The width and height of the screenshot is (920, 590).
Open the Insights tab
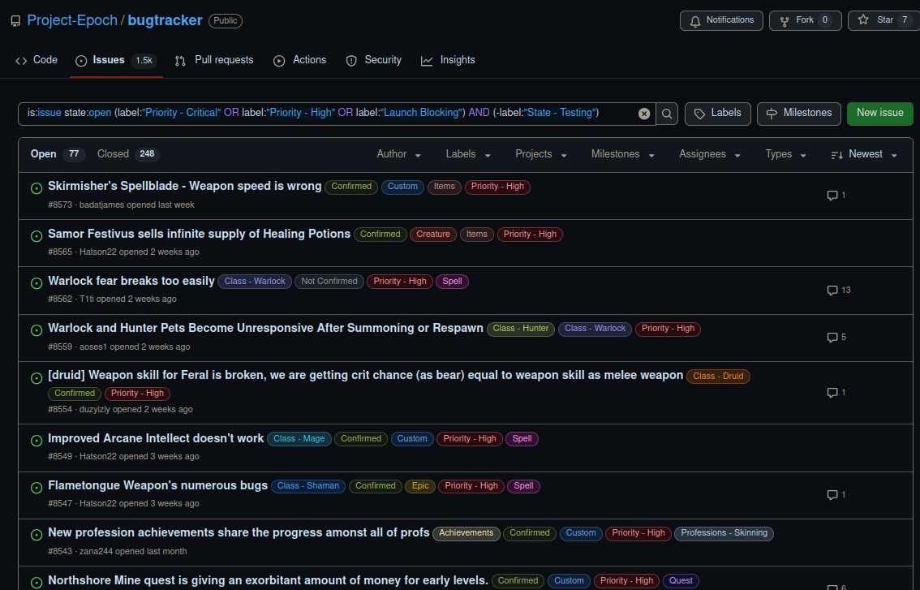(449, 61)
